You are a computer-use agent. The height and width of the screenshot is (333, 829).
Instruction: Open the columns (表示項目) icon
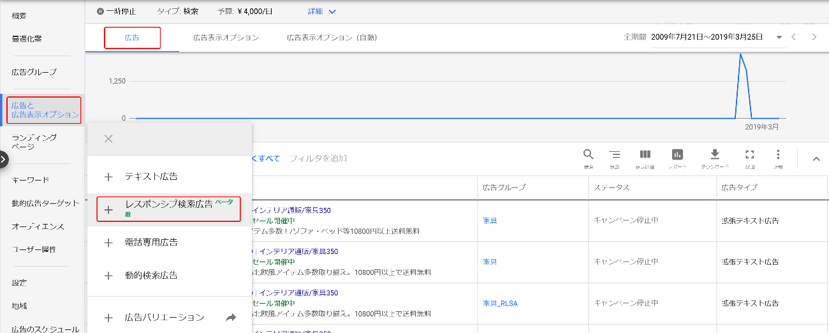pyautogui.click(x=645, y=154)
